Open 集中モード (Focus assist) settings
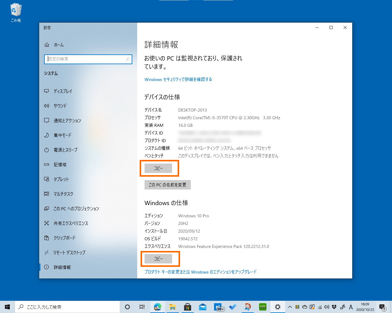The height and width of the screenshot is (313, 392). (62, 135)
